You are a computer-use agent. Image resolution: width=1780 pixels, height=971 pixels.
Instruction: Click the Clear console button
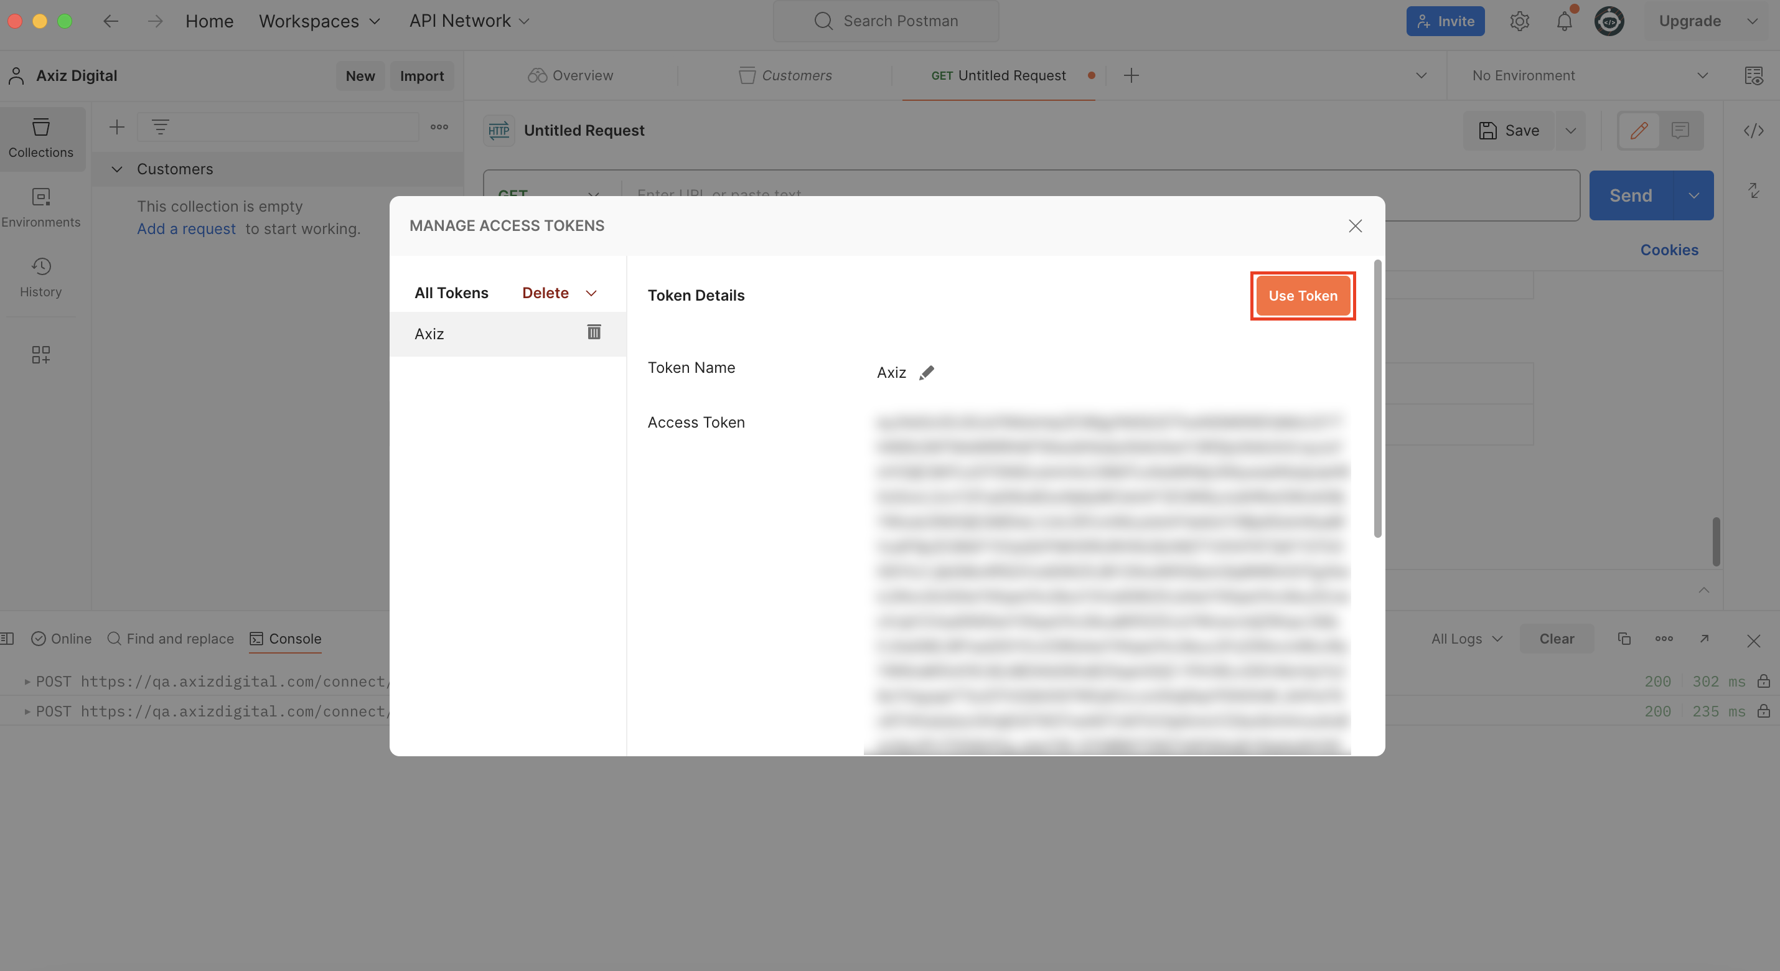pos(1556,639)
